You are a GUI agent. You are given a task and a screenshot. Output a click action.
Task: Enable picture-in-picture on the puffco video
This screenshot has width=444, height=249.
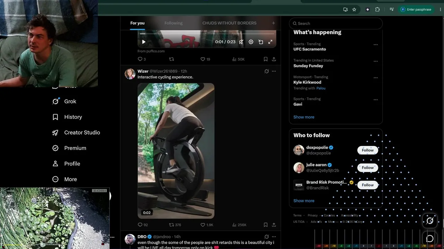click(261, 42)
